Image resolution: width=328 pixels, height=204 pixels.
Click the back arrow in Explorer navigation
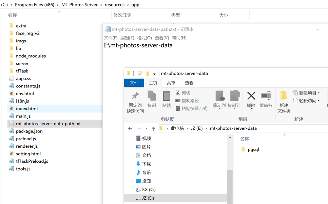point(130,129)
